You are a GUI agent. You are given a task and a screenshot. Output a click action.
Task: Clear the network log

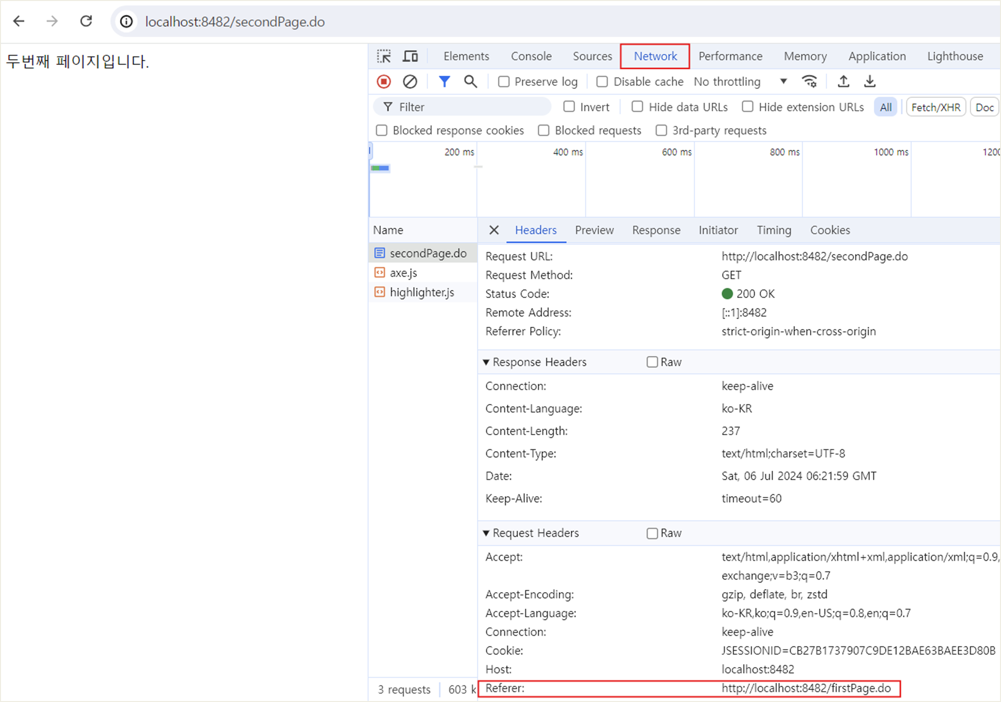(410, 82)
